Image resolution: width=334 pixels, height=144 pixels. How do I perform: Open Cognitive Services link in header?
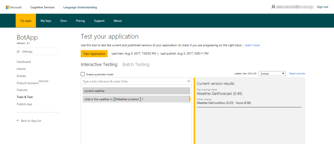[42, 7]
